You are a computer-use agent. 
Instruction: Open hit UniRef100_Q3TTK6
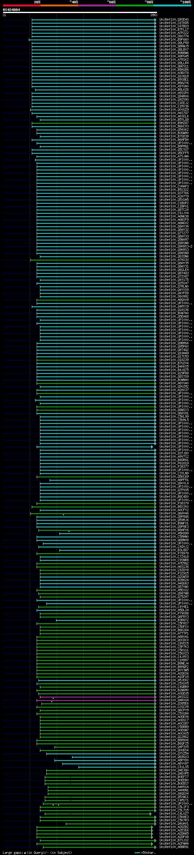click(x=174, y=193)
